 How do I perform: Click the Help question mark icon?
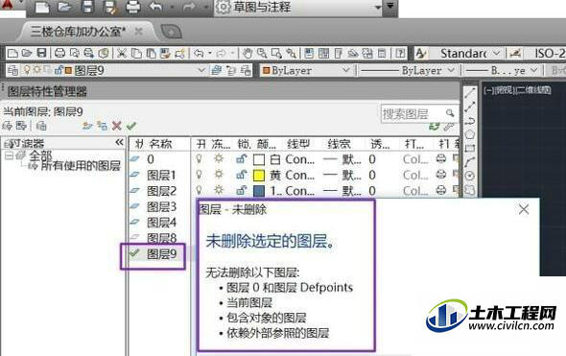click(400, 54)
